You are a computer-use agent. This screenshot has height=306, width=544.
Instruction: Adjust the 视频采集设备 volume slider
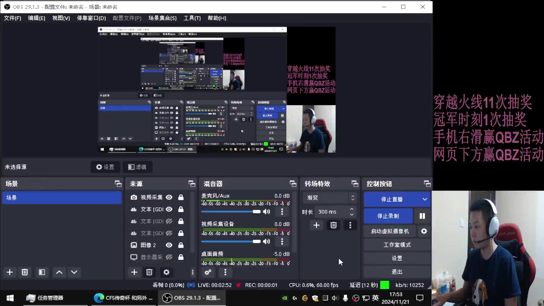231,241
